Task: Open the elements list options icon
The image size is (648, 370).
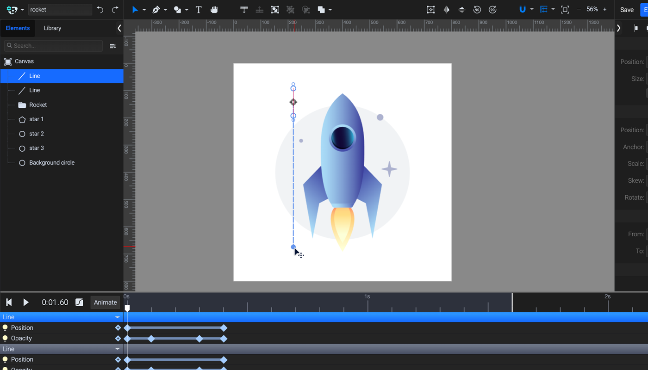Action: pyautogui.click(x=112, y=46)
